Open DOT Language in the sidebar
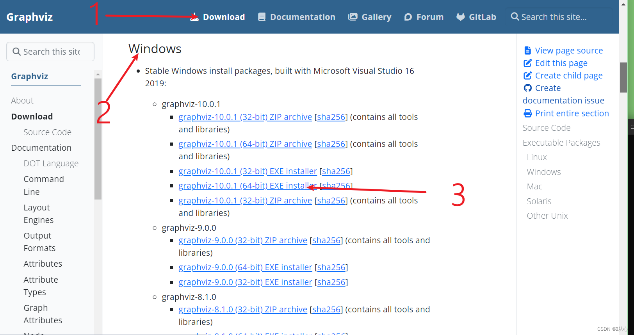Image resolution: width=634 pixels, height=335 pixels. pos(51,164)
